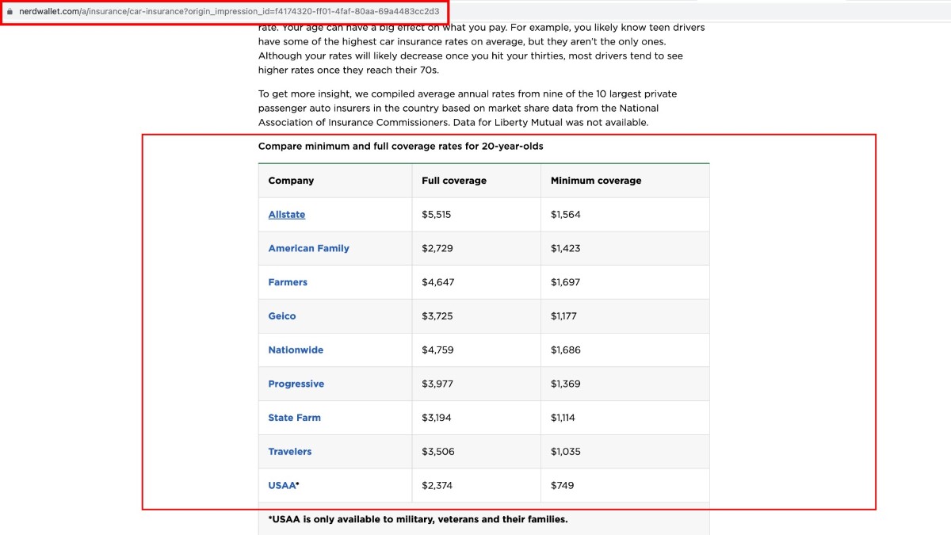
Task: Click Travelers full coverage rate $3,506
Action: 437,452
